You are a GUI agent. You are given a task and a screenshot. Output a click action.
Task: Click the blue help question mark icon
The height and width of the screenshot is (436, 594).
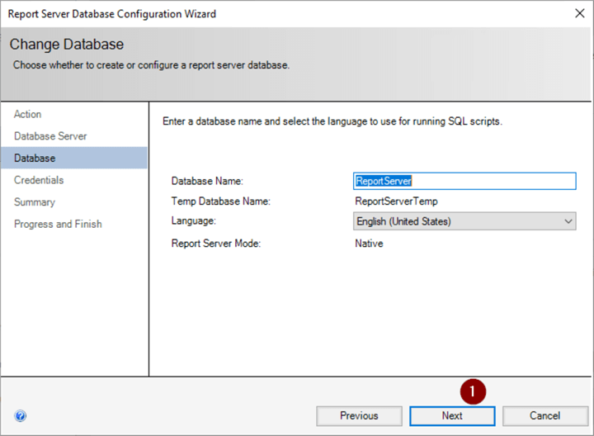pyautogui.click(x=21, y=416)
